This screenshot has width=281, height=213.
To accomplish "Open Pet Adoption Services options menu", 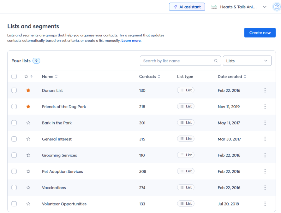I will click(265, 171).
